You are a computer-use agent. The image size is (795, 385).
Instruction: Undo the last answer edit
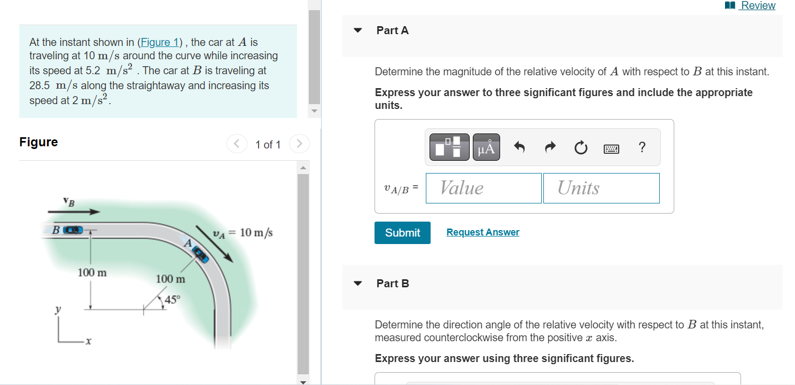[x=518, y=147]
